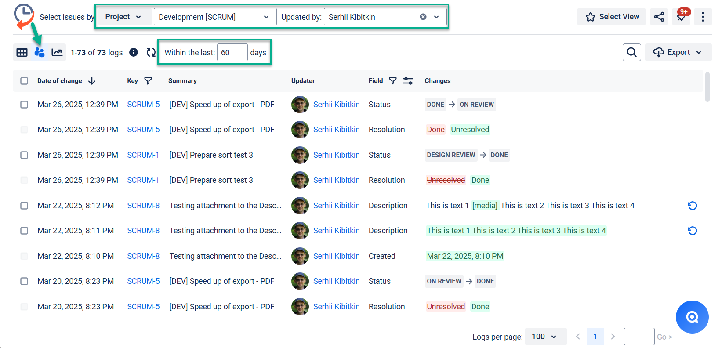Open the search magnifier icon
The height and width of the screenshot is (348, 718).
(631, 52)
